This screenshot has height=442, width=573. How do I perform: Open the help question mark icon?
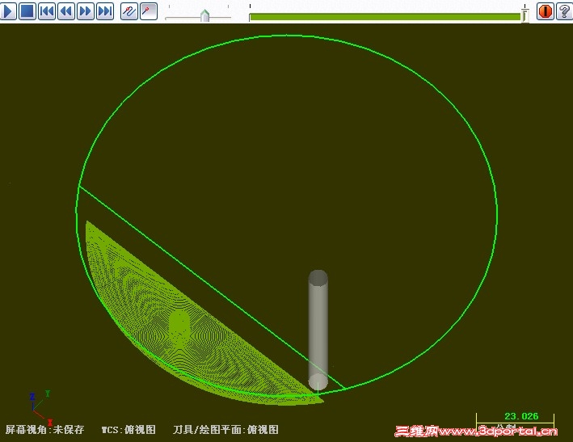tap(564, 11)
